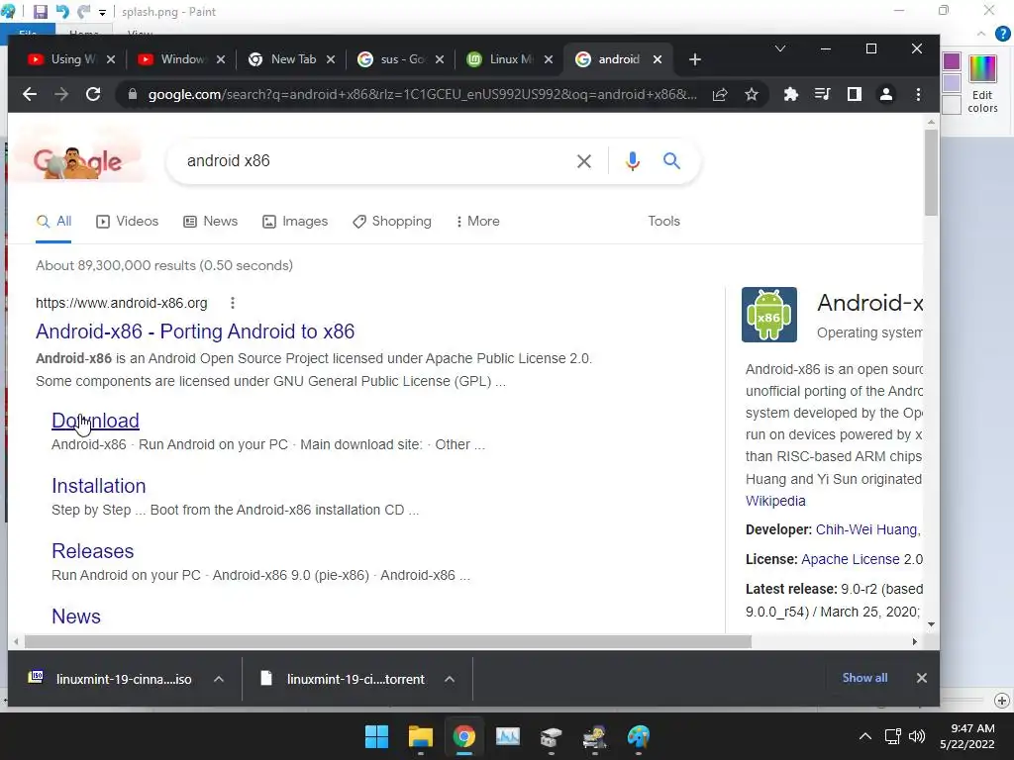Switch to the New Tab tab
Screen dimensions: 1014x760
[282, 59]
